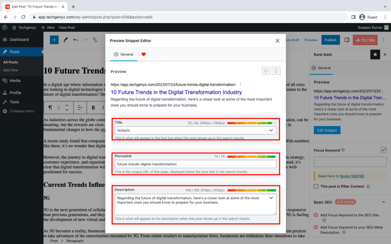Click the Focus Keyword trends chart icon
Screen dimensions: 391x244
[383, 150]
